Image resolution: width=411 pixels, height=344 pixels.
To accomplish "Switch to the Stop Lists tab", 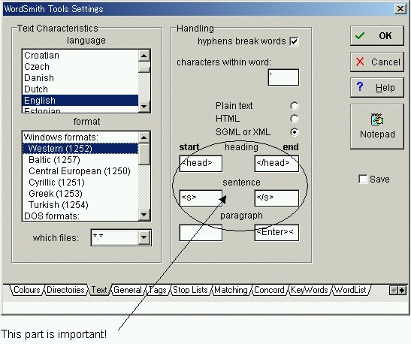I will click(190, 290).
